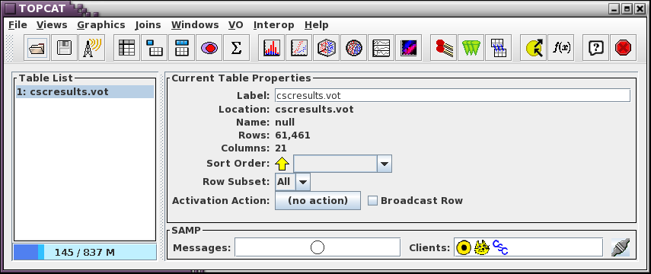Open the yellow TAP query icon
The height and width of the screenshot is (274, 651).
(x=534, y=48)
